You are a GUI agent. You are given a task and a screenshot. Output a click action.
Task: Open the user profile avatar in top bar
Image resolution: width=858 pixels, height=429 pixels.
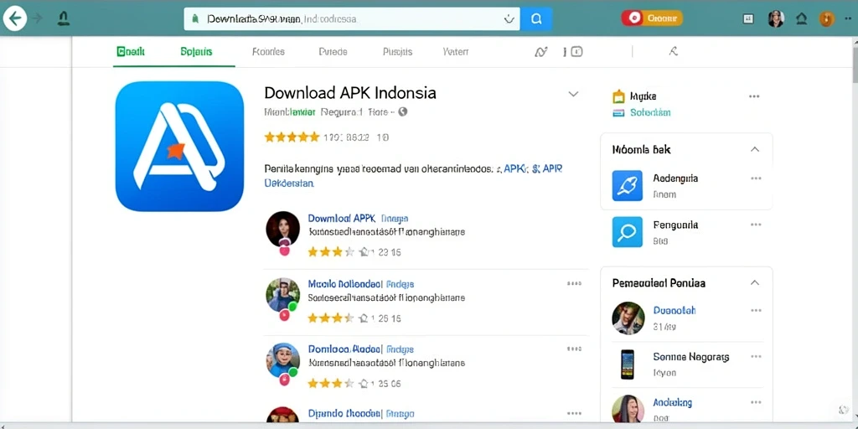click(x=776, y=18)
